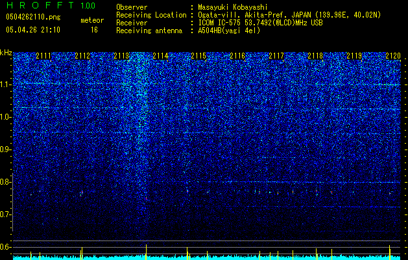Screen dimensions: 408x260
Task: Click the Receiving antenna field label
Action: tap(149, 31)
